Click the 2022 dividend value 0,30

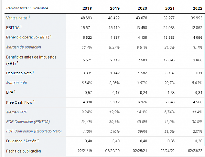pyautogui.click(x=199, y=141)
